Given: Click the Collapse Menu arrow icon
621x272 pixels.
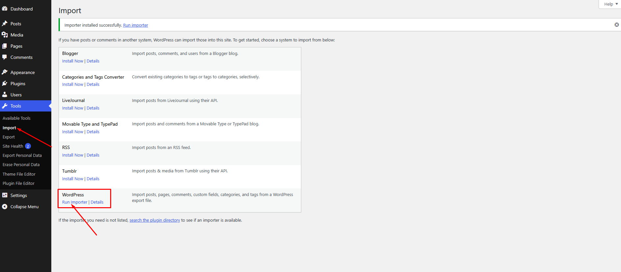Looking at the screenshot, I should [x=5, y=207].
